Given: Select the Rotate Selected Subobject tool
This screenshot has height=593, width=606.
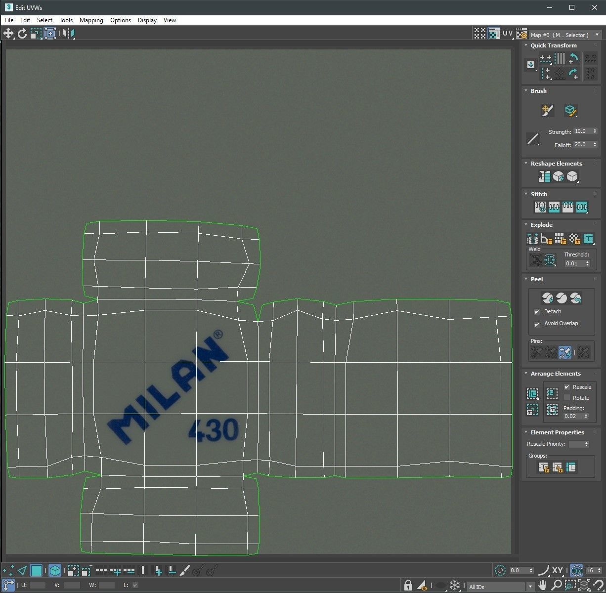Looking at the screenshot, I should tap(22, 33).
